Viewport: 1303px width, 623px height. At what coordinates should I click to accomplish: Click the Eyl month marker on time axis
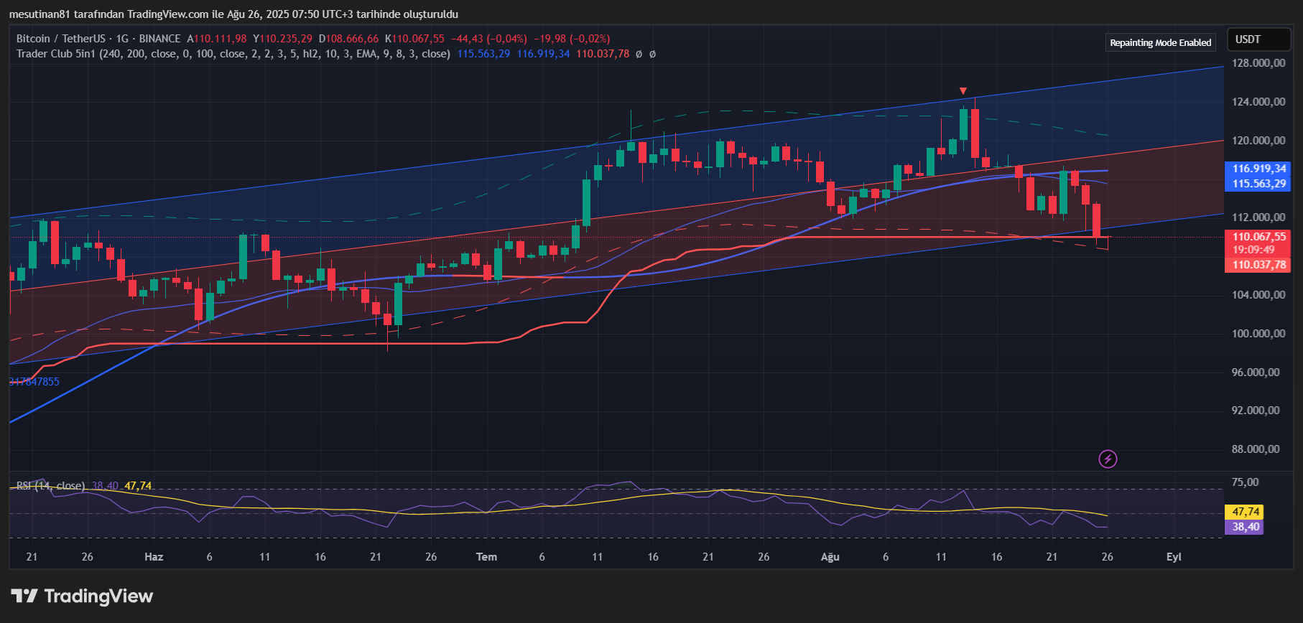[1174, 557]
